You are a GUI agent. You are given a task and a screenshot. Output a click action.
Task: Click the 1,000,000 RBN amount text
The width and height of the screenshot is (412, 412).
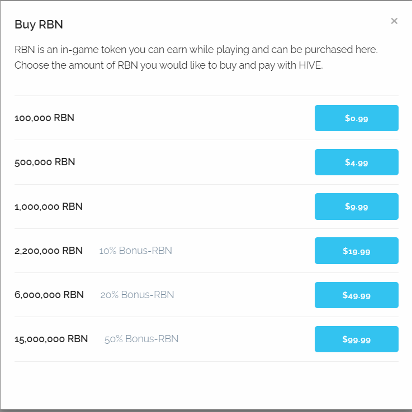coord(49,207)
